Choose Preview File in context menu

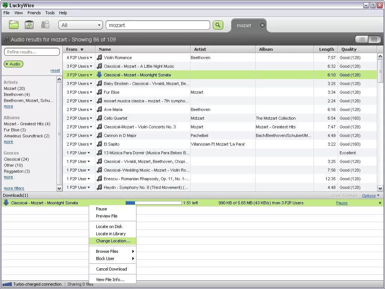tap(113, 216)
